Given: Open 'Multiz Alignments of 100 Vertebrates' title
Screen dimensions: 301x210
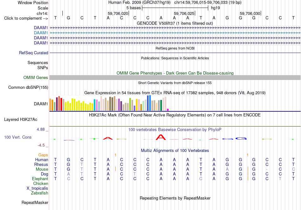Looking at the screenshot, I should point(175,151).
